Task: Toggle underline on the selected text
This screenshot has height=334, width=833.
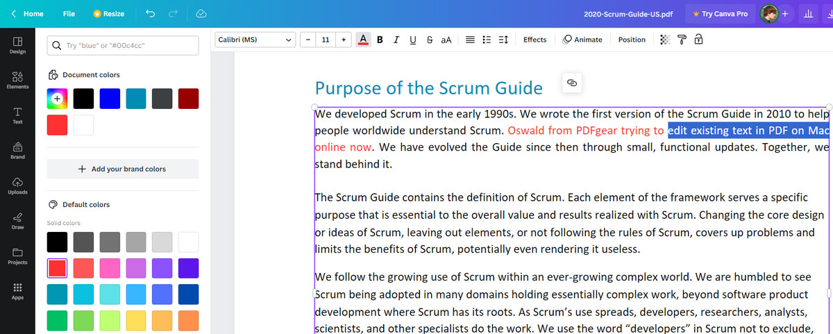Action: (x=413, y=40)
